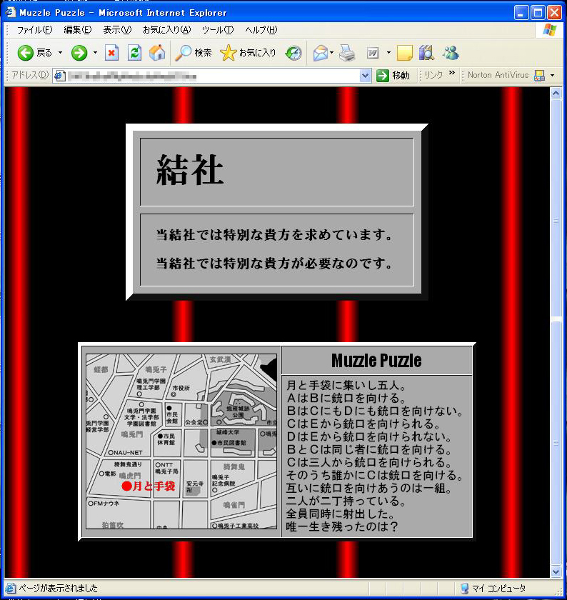Go to the Home page icon

tap(157, 53)
